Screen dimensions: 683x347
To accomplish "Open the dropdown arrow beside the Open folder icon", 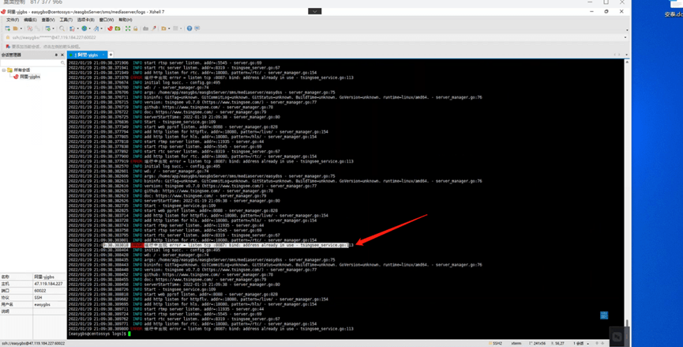I will click(x=21, y=28).
